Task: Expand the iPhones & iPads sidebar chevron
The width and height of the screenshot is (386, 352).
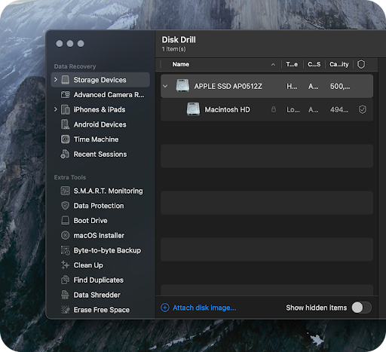Action: (56, 109)
